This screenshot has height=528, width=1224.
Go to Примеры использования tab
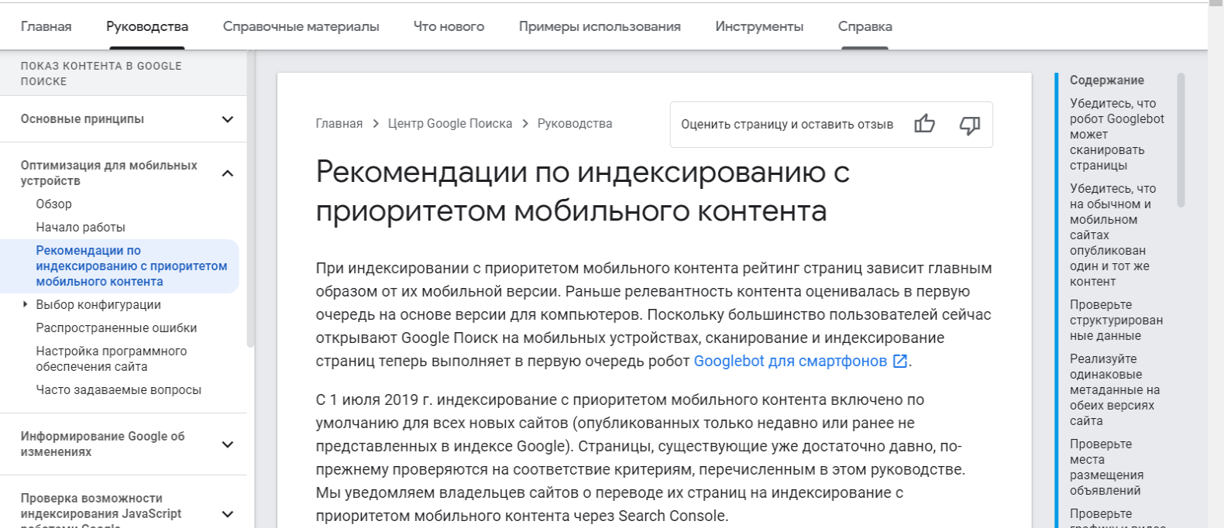[x=599, y=26]
